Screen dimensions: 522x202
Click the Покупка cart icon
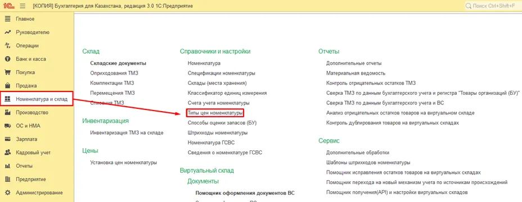coord(8,72)
